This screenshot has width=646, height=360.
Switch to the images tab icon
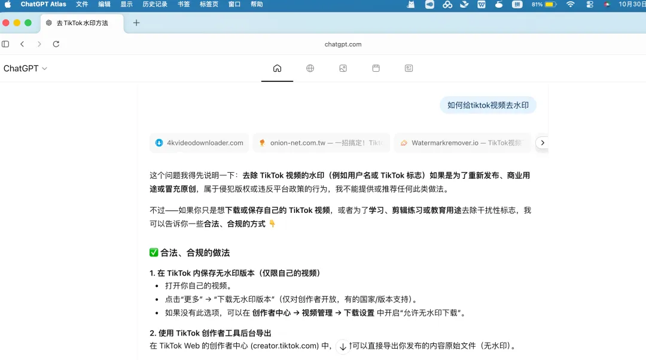coord(343,68)
